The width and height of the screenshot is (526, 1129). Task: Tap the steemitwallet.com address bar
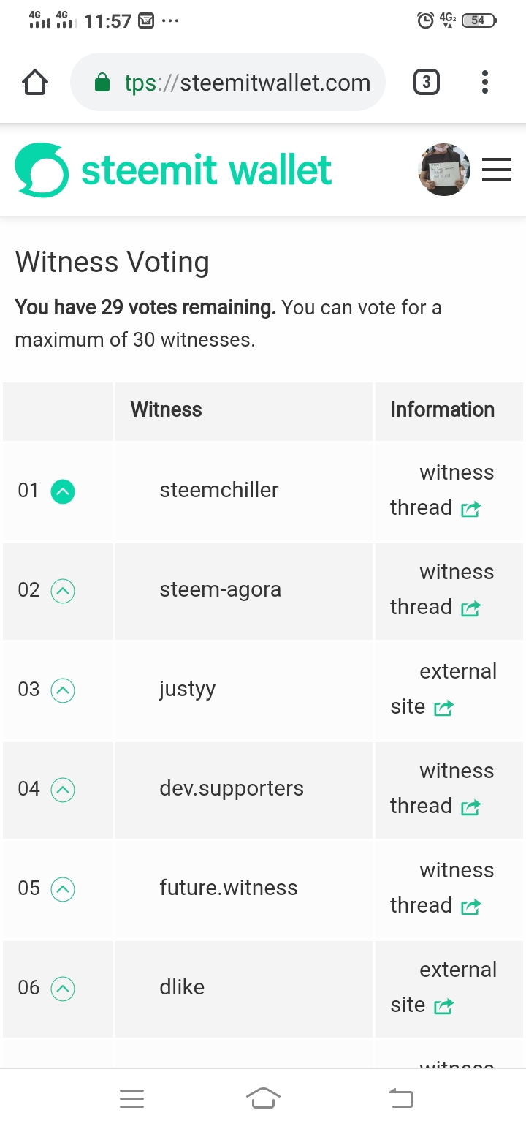tap(227, 82)
